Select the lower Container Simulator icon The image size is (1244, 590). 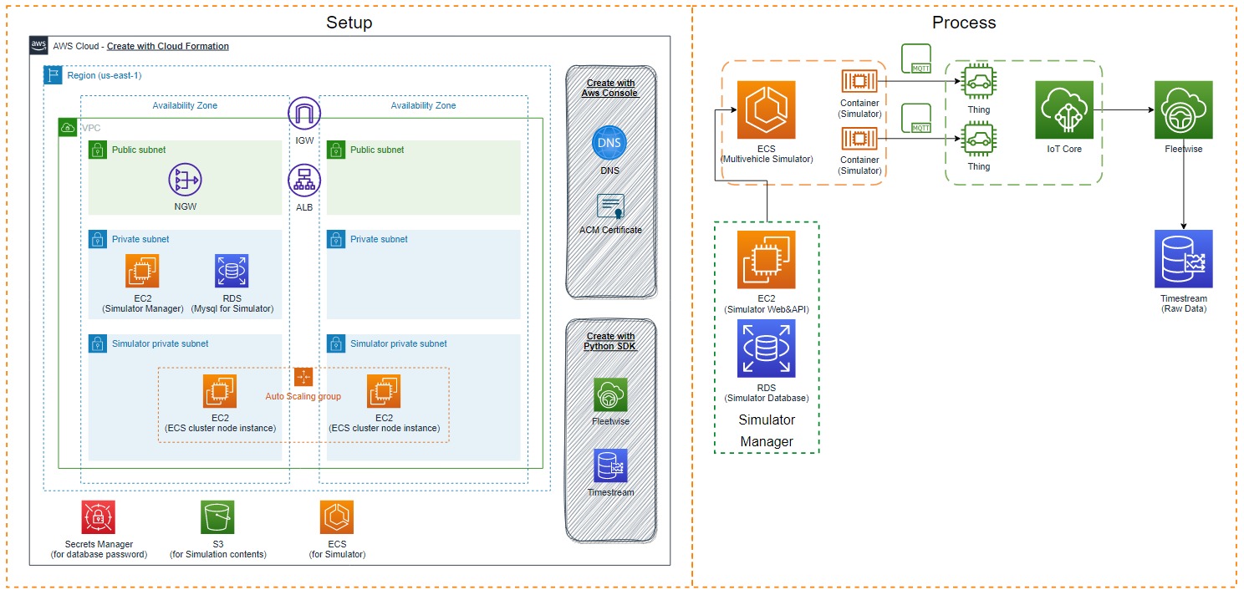click(859, 139)
